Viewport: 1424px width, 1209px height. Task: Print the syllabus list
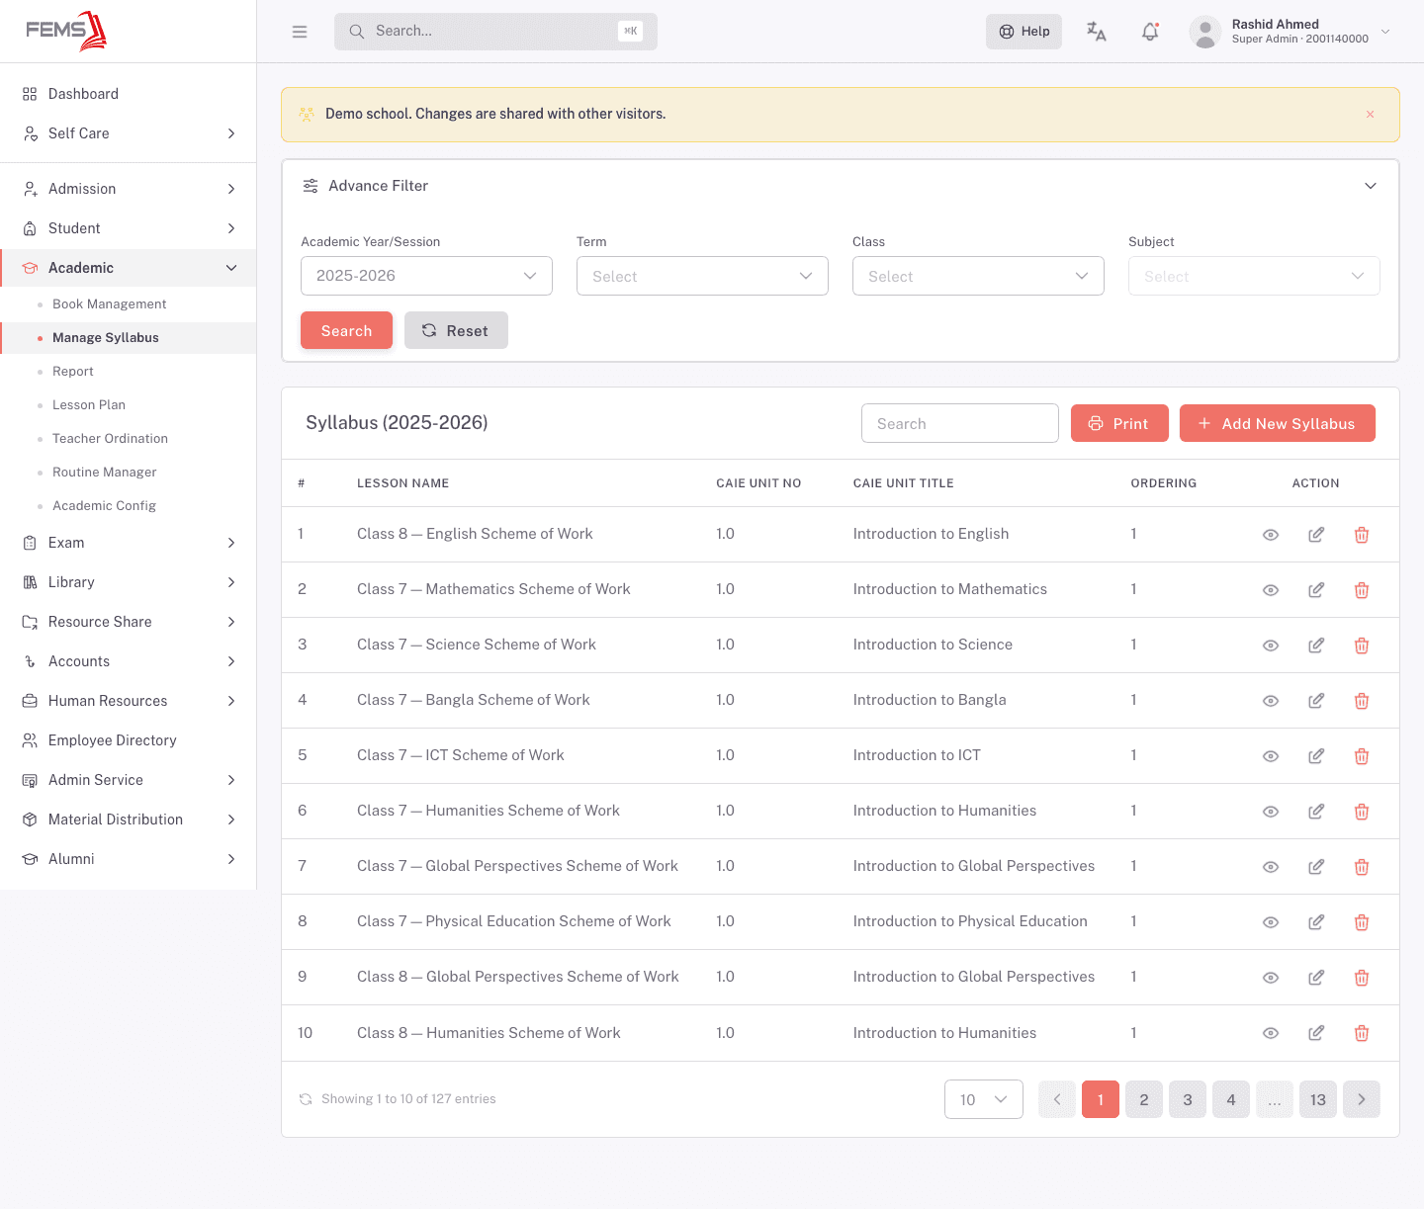click(x=1119, y=423)
